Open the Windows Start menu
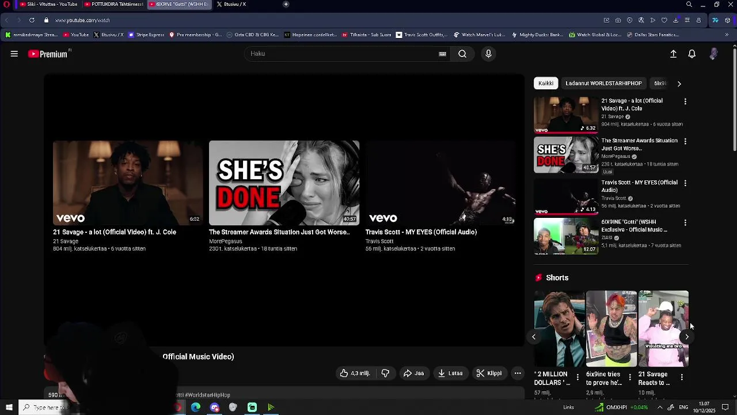Screen dimensions: 737x415 [x=9, y=408]
